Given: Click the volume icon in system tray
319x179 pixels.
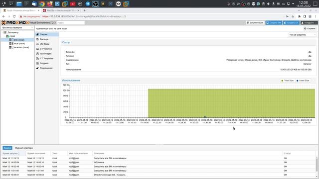Looking at the screenshot, I should 268,4.
